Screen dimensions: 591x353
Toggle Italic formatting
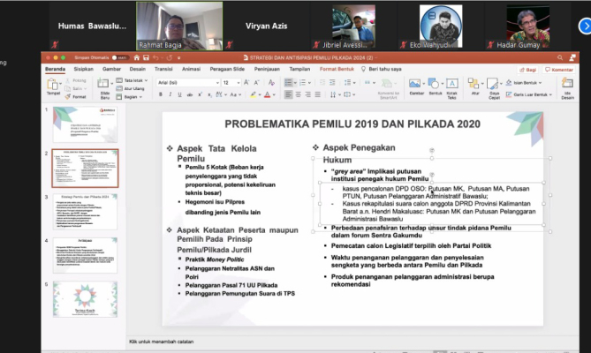(x=170, y=92)
